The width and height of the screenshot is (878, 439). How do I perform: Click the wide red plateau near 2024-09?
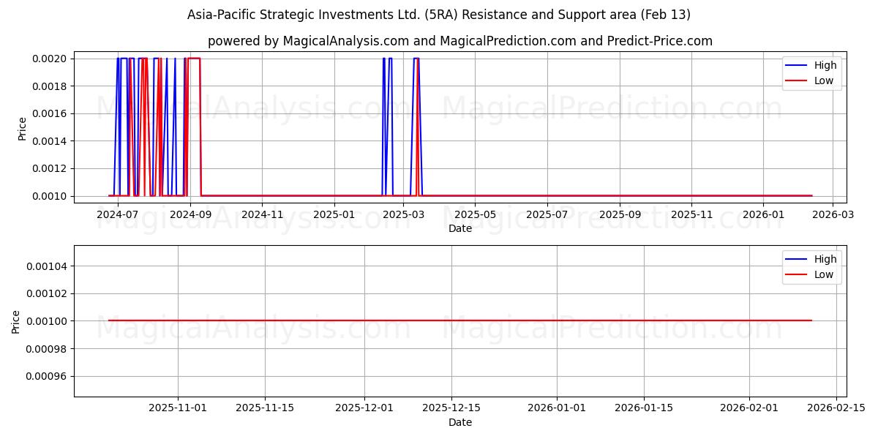pos(194,59)
